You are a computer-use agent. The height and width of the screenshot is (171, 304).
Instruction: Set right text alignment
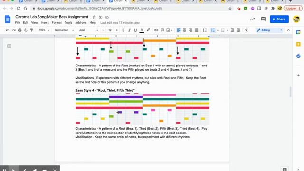(x=190, y=30)
